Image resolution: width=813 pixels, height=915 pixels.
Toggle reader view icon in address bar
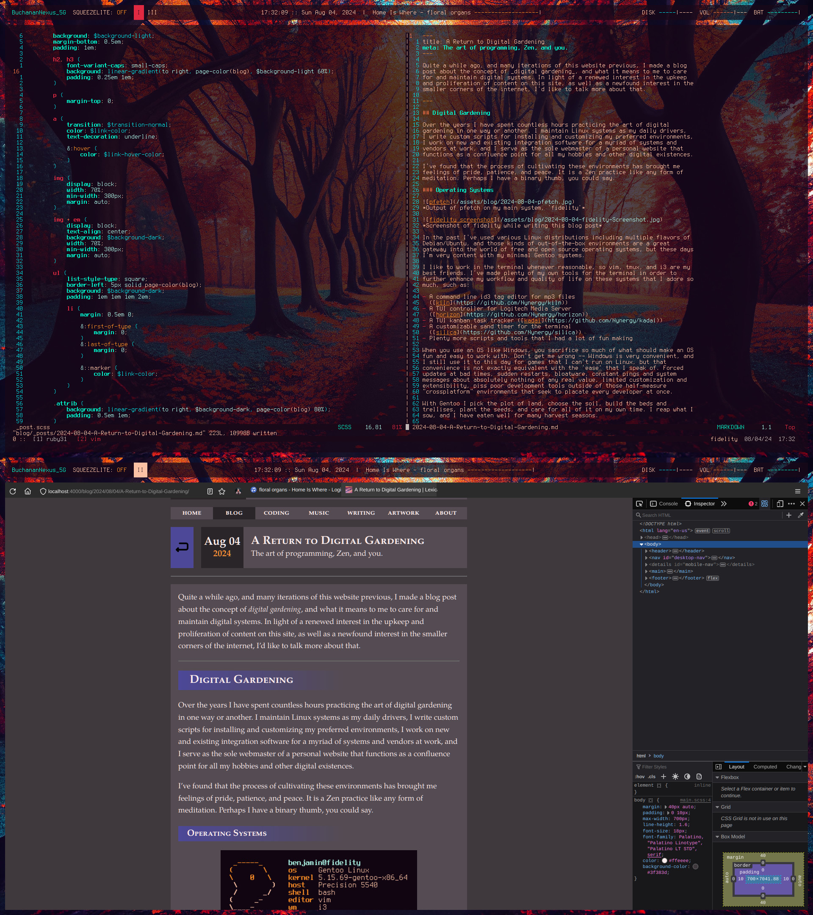tap(210, 491)
